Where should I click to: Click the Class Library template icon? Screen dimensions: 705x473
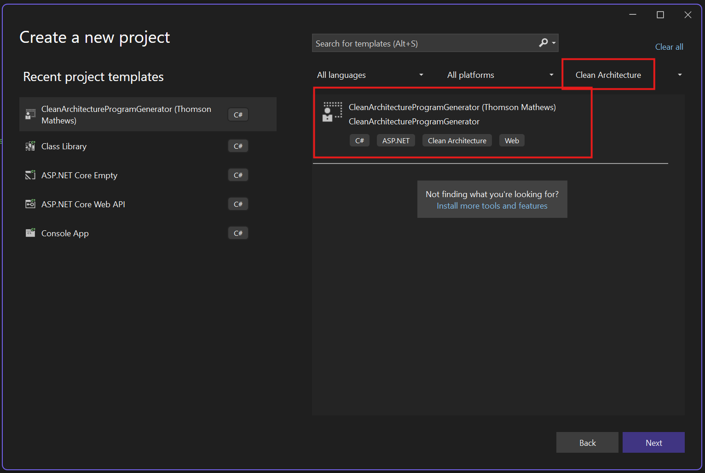pyautogui.click(x=30, y=146)
